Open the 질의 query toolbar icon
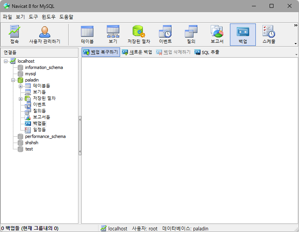Viewport: 299px width, 232px height. tap(191, 34)
